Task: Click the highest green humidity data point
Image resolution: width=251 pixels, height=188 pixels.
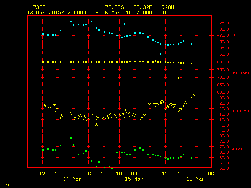Action: click(x=71, y=138)
